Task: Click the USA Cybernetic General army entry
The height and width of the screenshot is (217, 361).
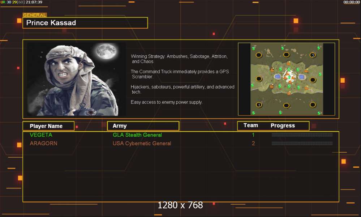Action: point(142,143)
